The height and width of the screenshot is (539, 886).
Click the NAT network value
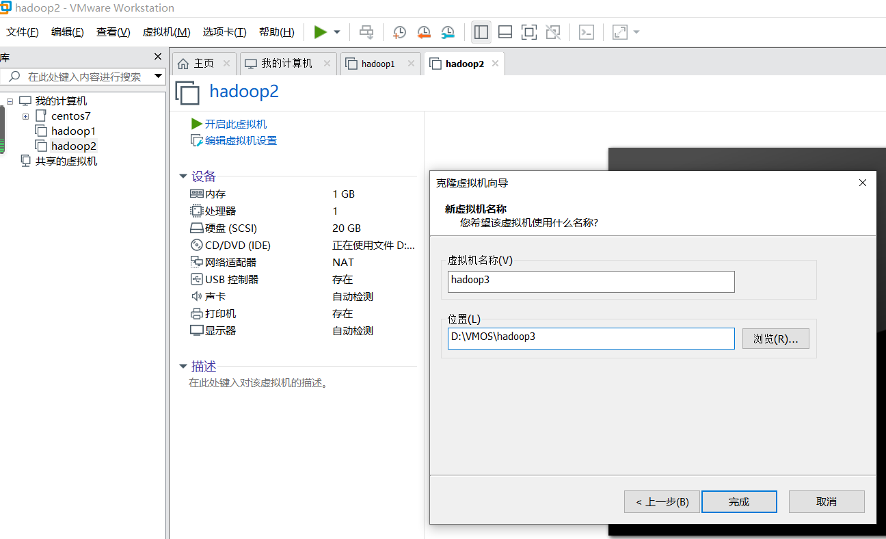pyautogui.click(x=343, y=263)
